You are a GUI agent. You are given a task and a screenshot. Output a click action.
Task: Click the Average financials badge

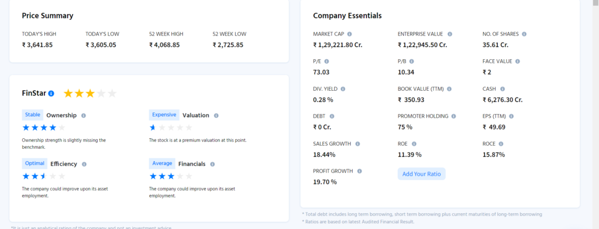[162, 163]
